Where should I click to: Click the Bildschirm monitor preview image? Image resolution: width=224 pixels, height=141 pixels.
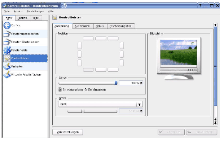179,58
